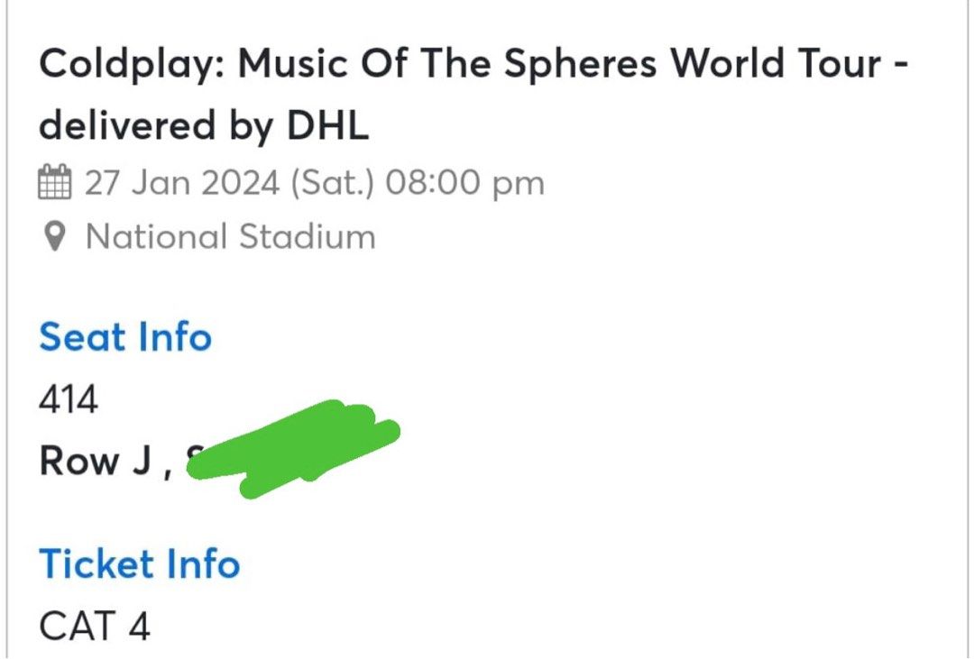Select the 08:00 pm show time
The image size is (974, 659).
click(x=464, y=183)
